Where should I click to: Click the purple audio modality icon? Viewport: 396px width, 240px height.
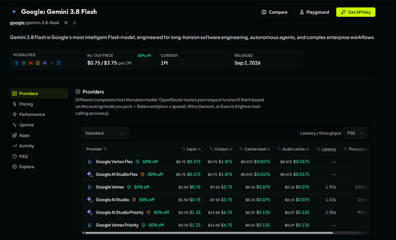click(45, 63)
